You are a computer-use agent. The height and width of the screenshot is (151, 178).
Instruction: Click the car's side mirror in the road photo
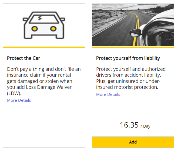click(x=135, y=33)
